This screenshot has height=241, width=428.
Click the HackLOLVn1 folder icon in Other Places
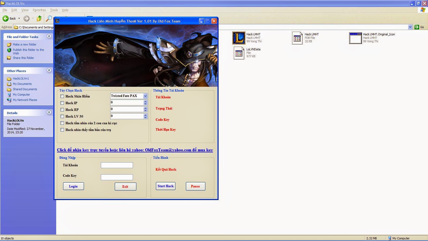pos(9,78)
